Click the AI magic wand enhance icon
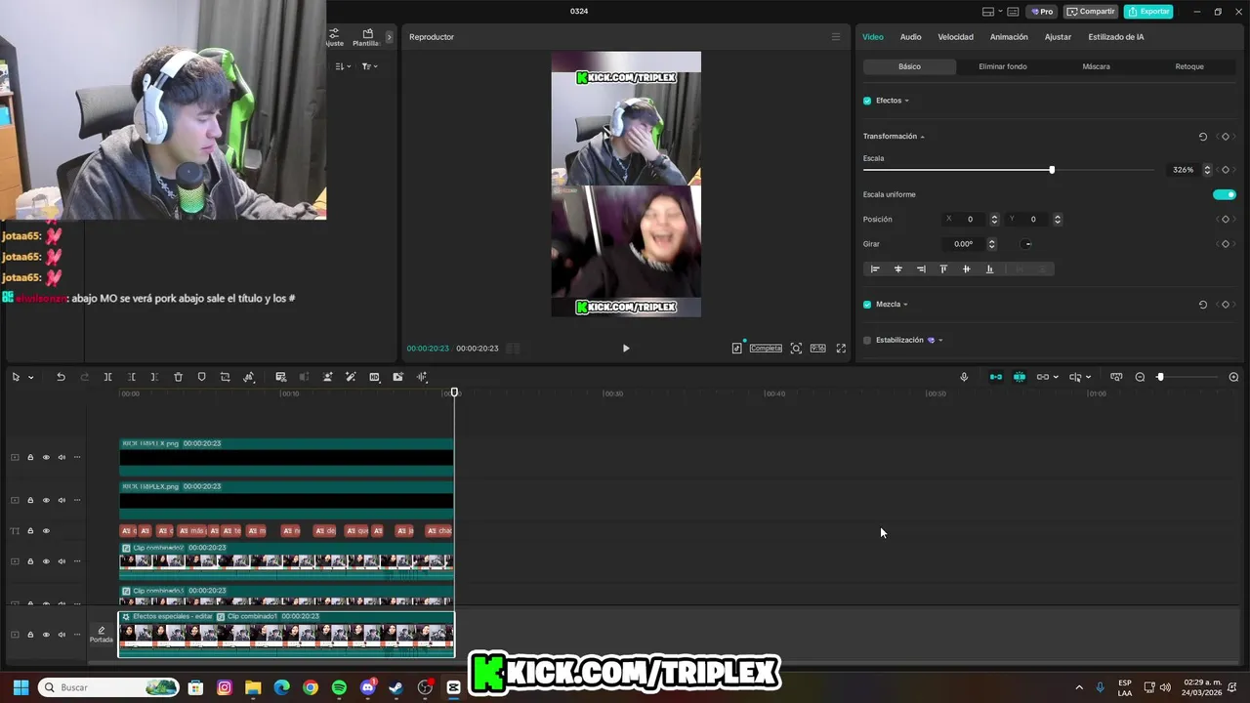The width and height of the screenshot is (1250, 703). [351, 377]
